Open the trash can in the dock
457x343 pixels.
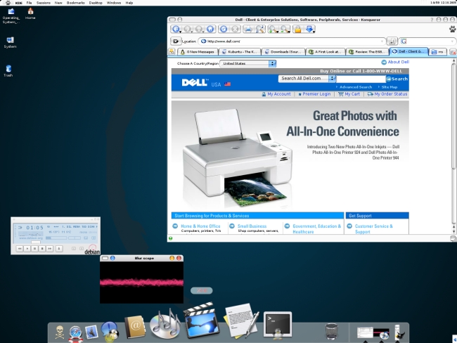(x=331, y=331)
